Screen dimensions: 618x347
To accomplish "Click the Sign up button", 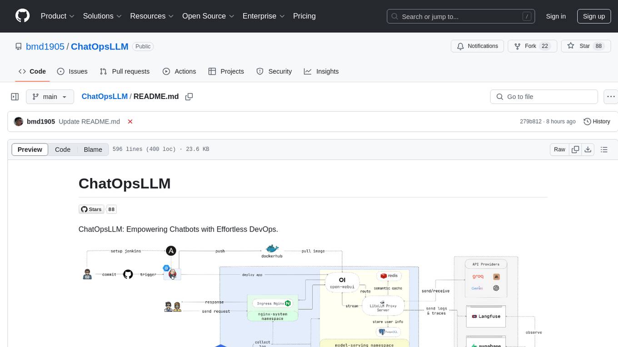I will (x=594, y=16).
